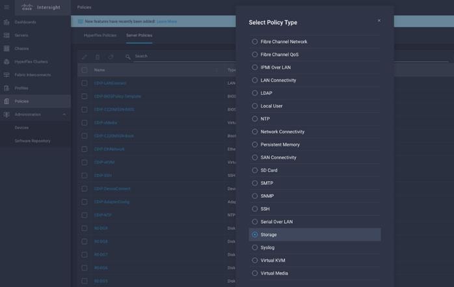This screenshot has width=454, height=287.
Task: Open the CDIP-EthNetwork policy link
Action: tap(109, 149)
